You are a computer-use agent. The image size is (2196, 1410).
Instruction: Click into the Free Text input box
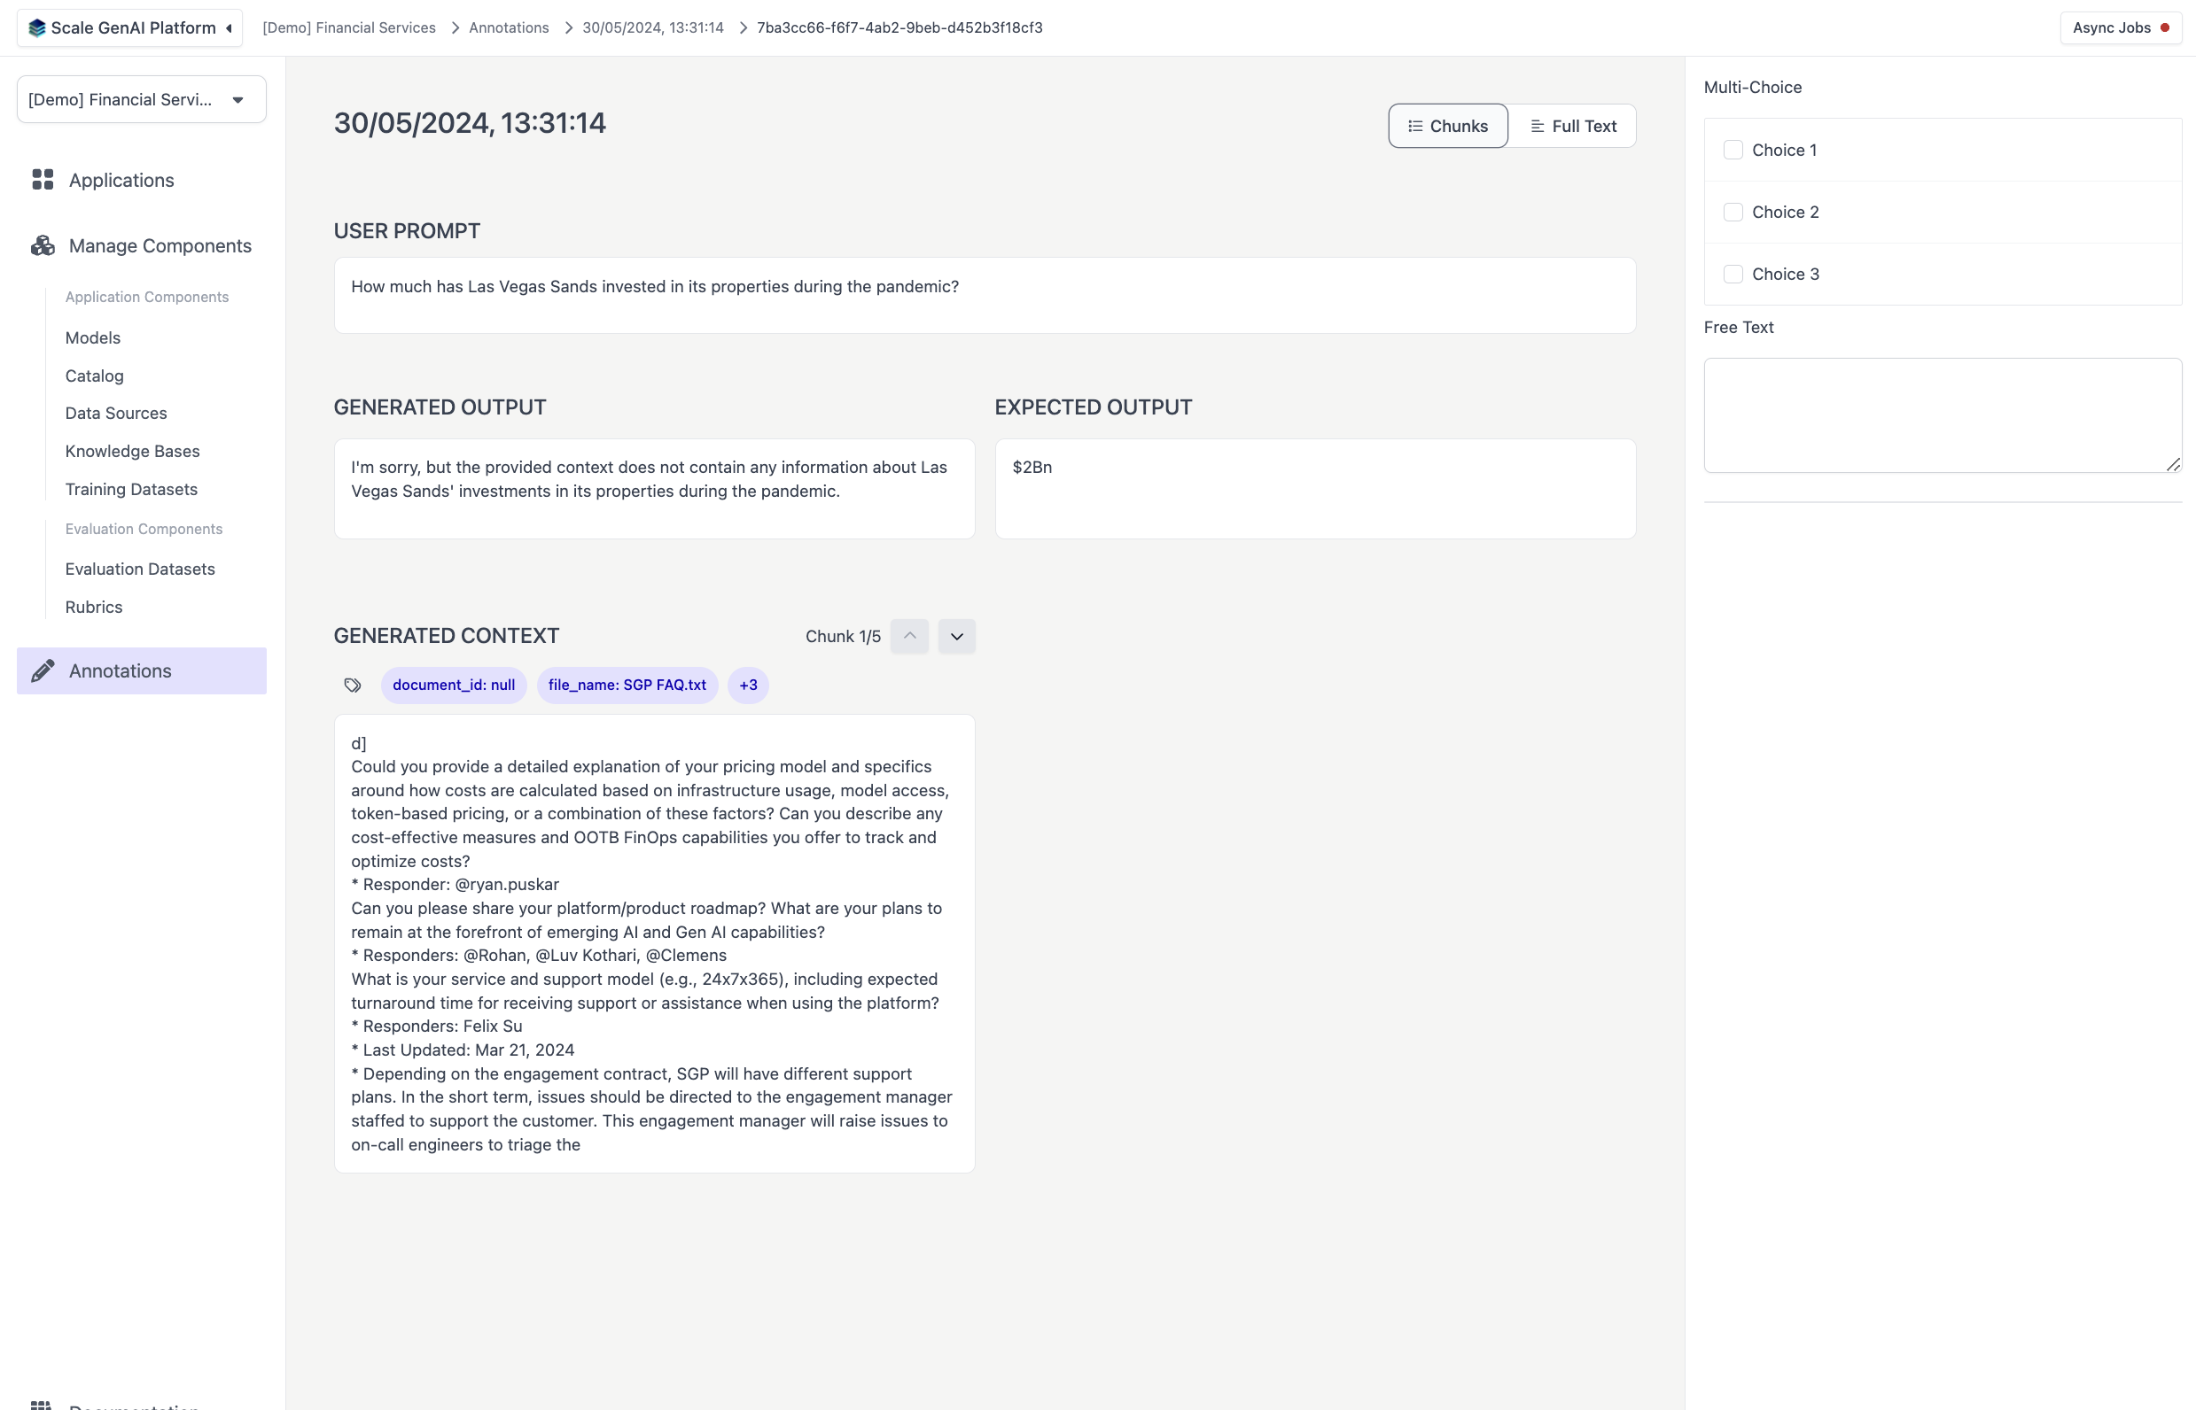click(1942, 415)
